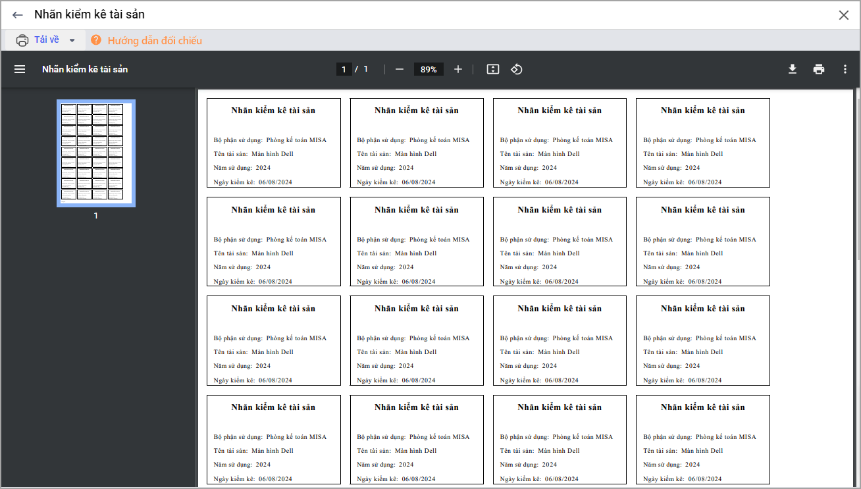Close the Nhãn kiểm kê tài sản dialog
This screenshot has width=861, height=489.
[x=843, y=15]
